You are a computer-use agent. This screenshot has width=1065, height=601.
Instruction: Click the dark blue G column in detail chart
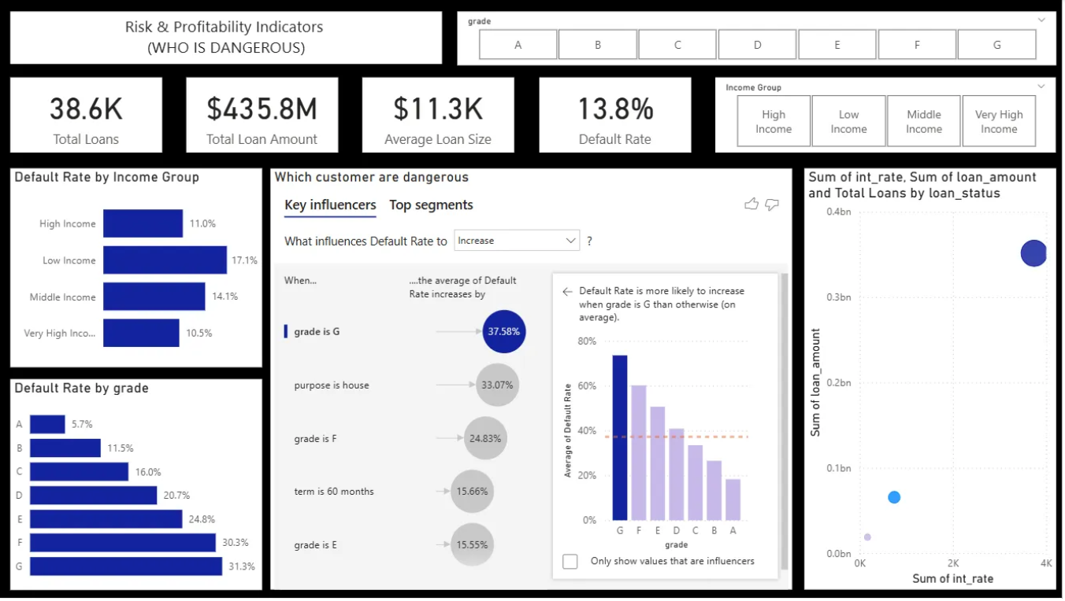coord(620,438)
